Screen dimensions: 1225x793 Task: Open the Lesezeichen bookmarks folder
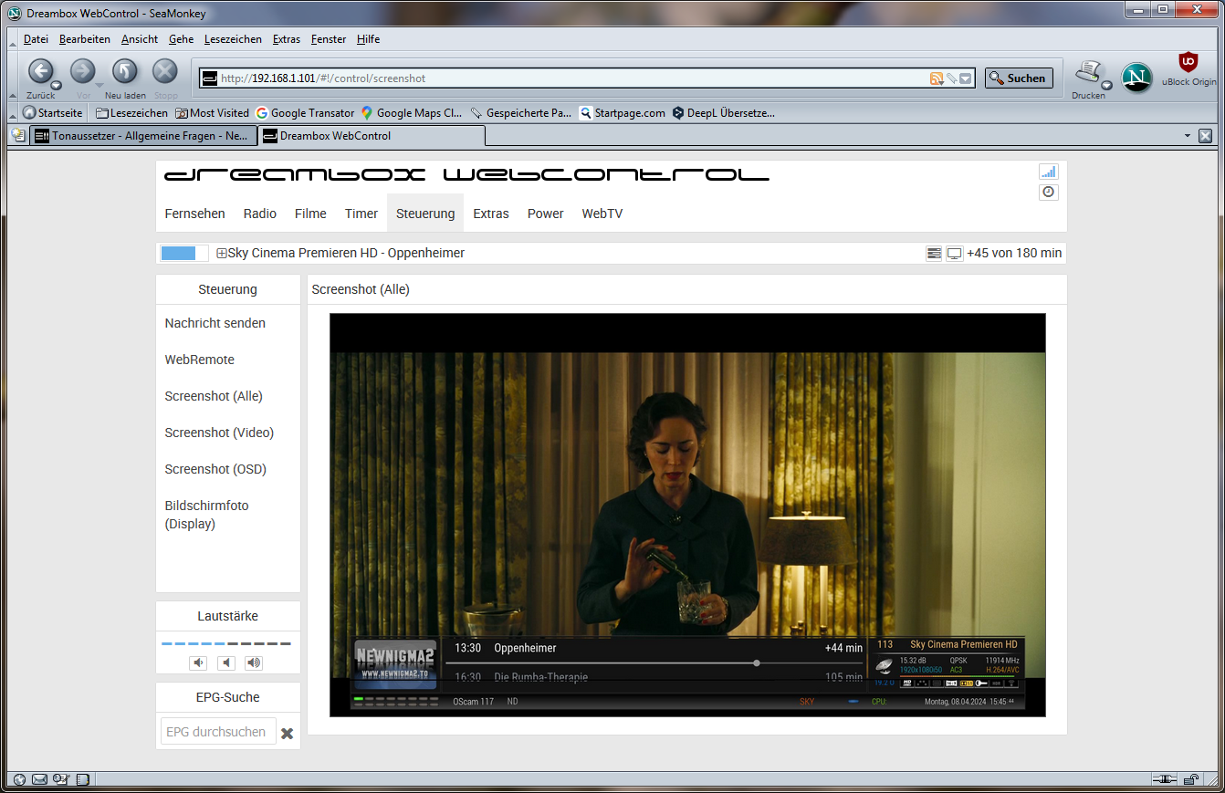click(x=131, y=113)
